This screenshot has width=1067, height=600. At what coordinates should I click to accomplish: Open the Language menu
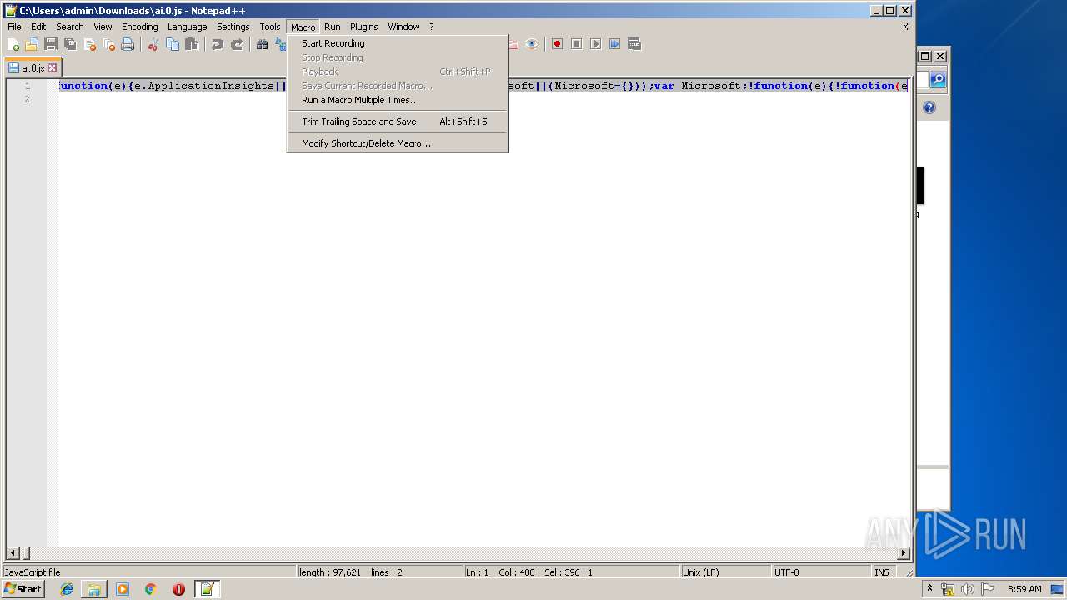187,27
